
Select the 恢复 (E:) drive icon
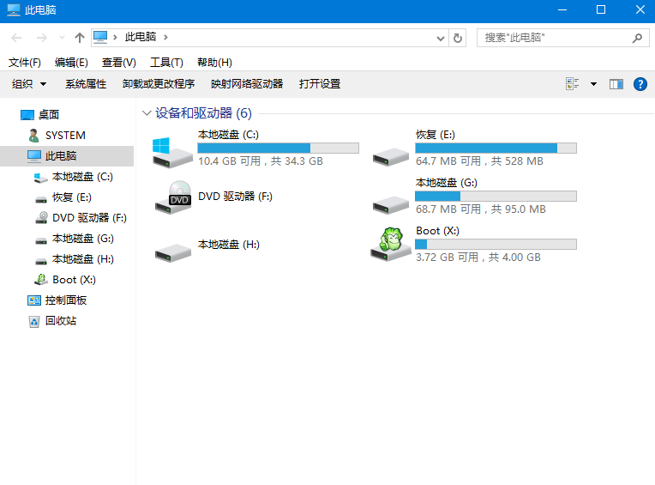391,157
